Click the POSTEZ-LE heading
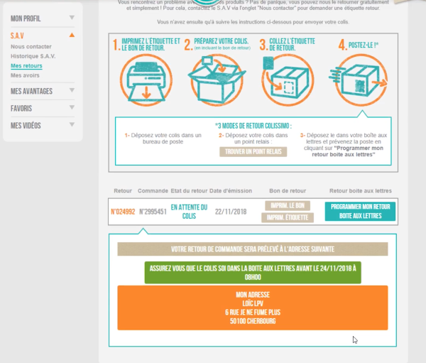 [364, 45]
